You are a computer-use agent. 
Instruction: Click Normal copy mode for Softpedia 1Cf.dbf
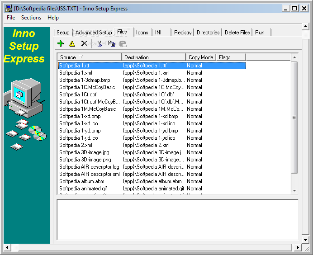pos(194,94)
